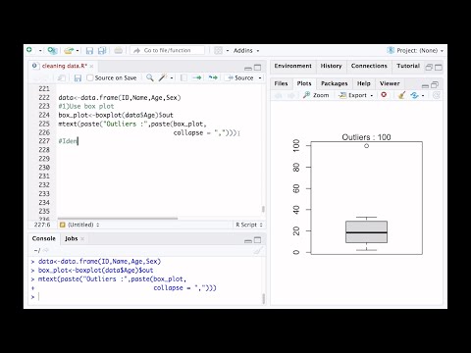Click the editor vertical scrollbar
The image size is (471, 353).
coord(263,209)
